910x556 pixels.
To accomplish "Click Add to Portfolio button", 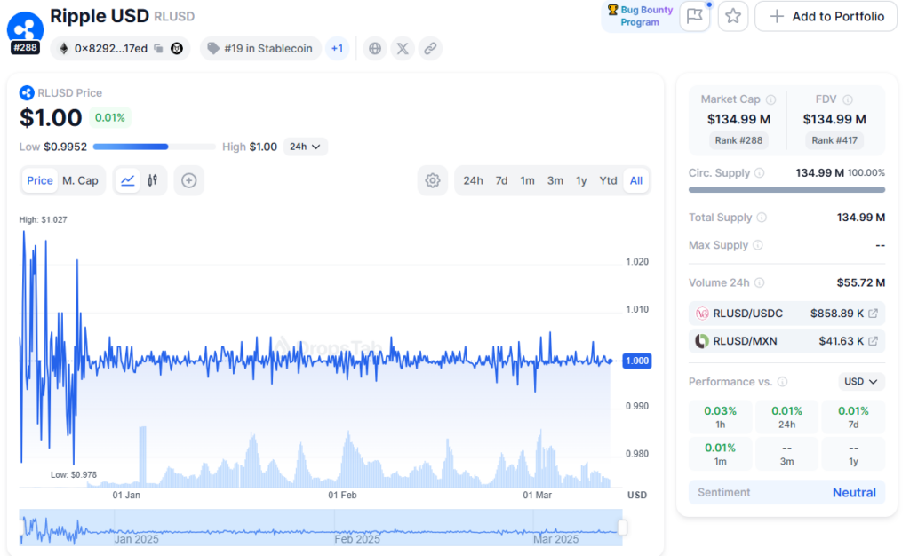I will point(826,16).
